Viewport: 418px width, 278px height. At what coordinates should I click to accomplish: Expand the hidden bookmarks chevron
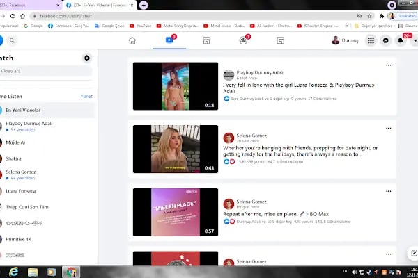(x=346, y=26)
